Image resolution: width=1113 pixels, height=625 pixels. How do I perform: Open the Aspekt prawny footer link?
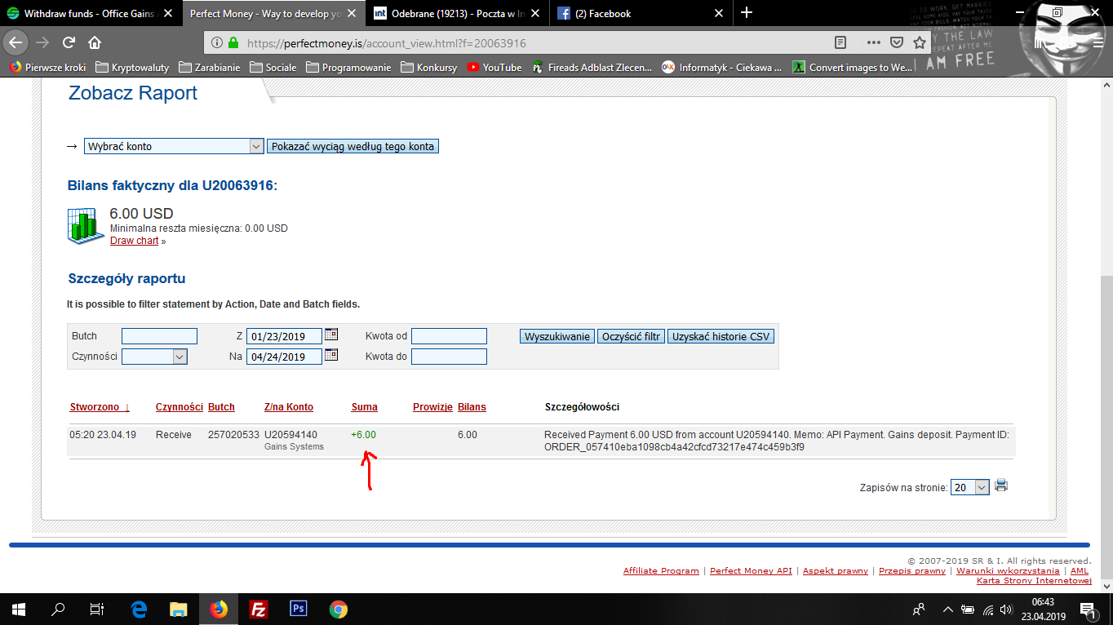pyautogui.click(x=836, y=571)
